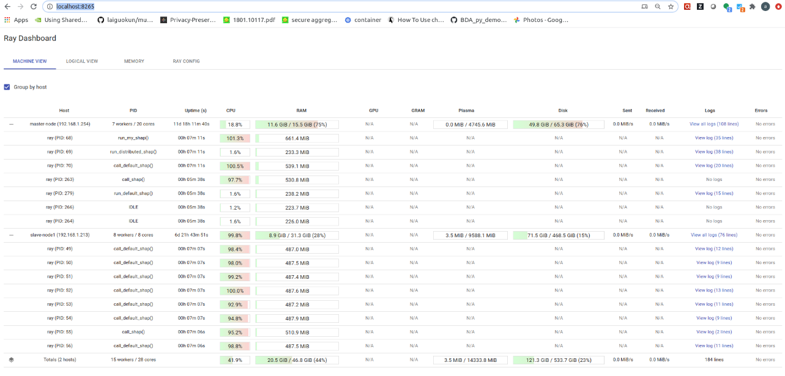Click '15 workers / 28 cores' in Totals
Screen dimensions: 785x376
[x=133, y=359]
